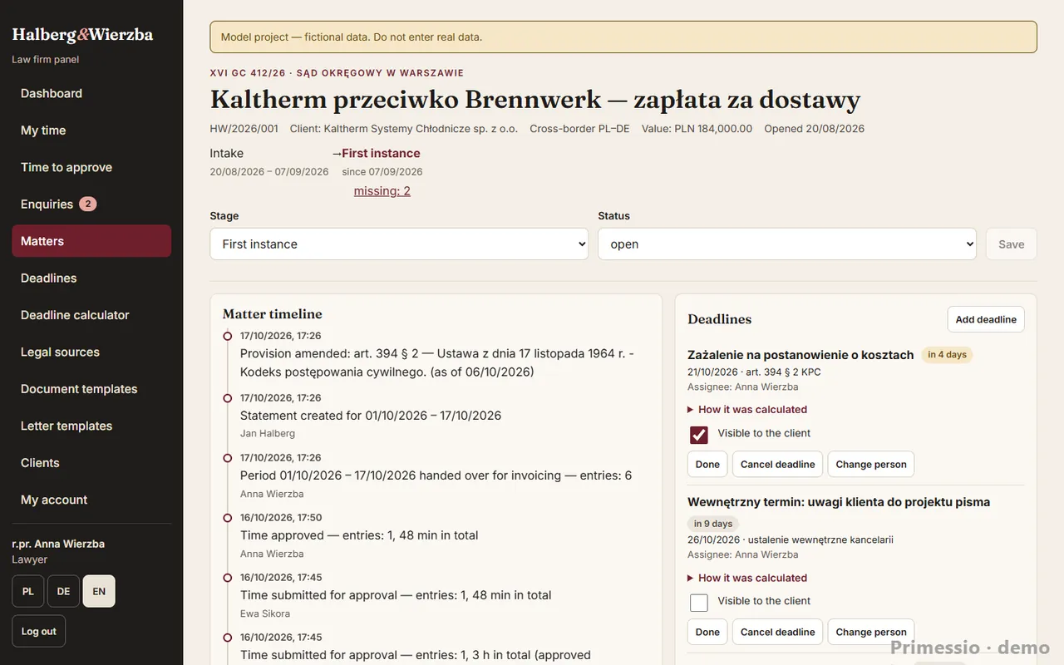Click the 'in 9 days' badge

(713, 524)
